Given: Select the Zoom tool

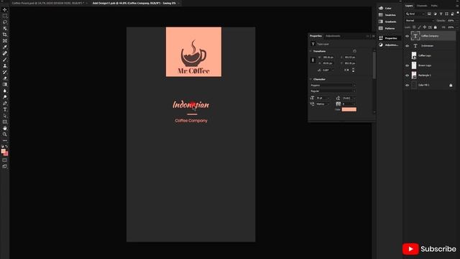Looking at the screenshot, I should 5,135.
